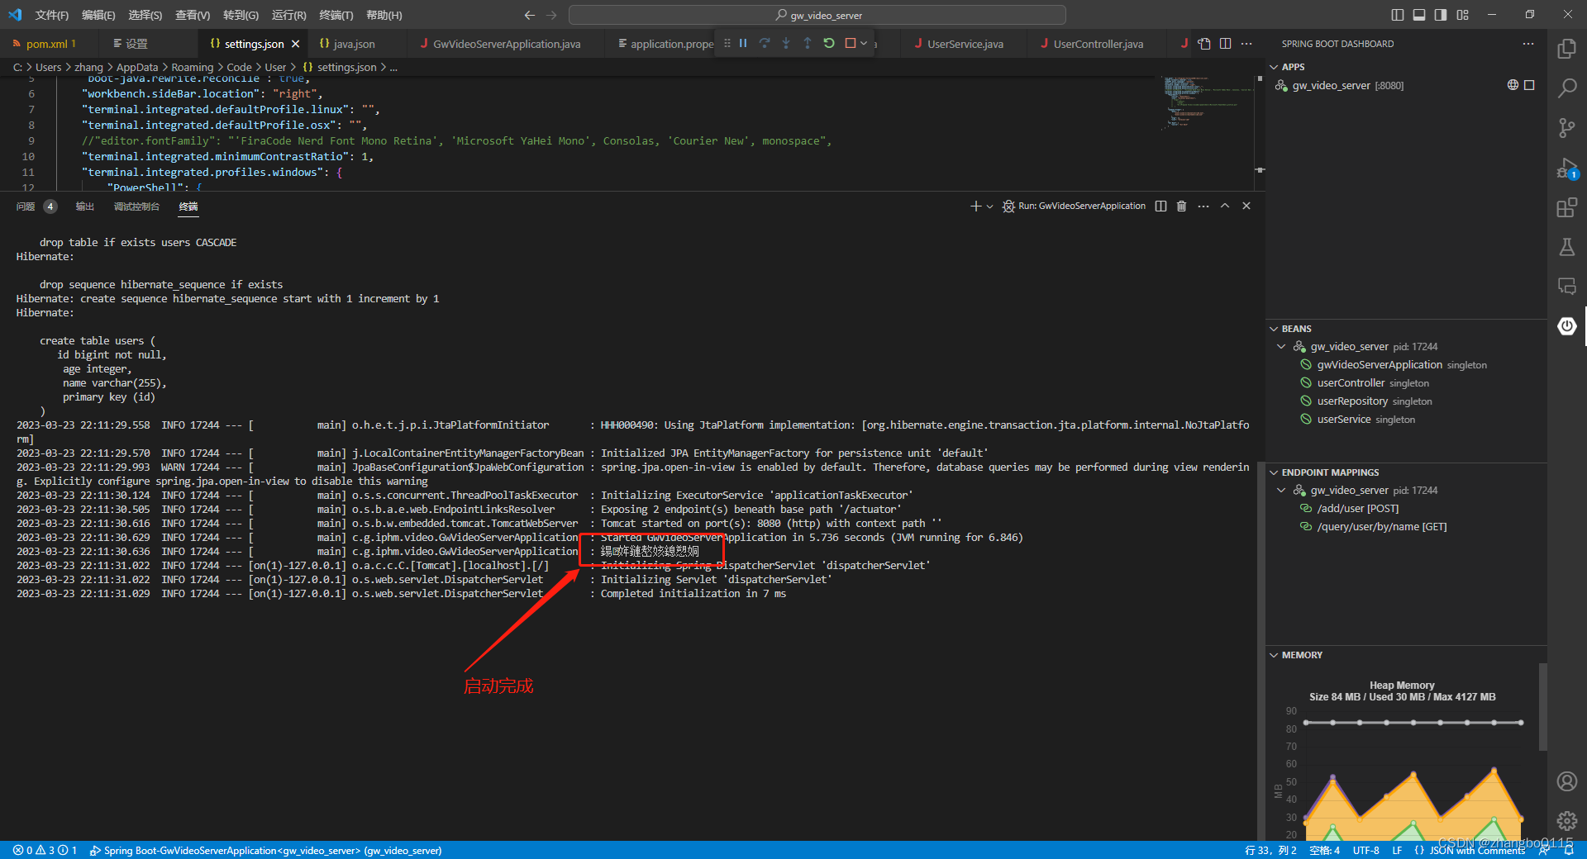The image size is (1587, 859).
Task: Close the terminal panel
Action: 1246,206
